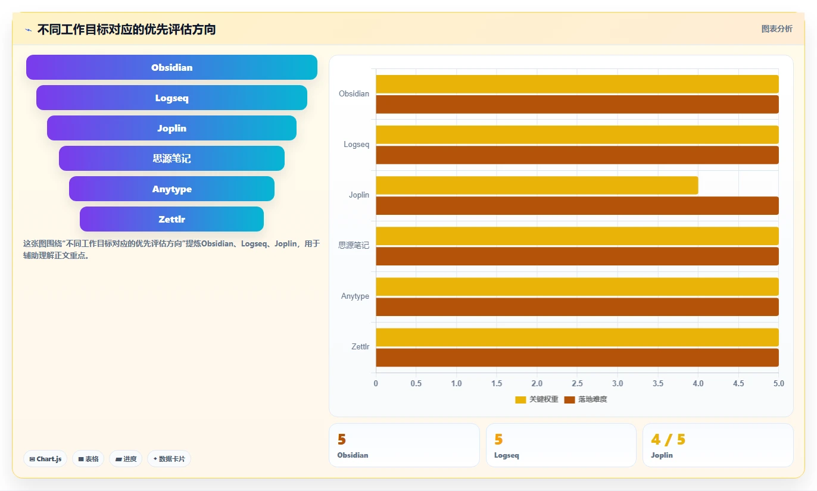Click the x-axis tick label 4.5
The height and width of the screenshot is (491, 817).
[x=738, y=383]
